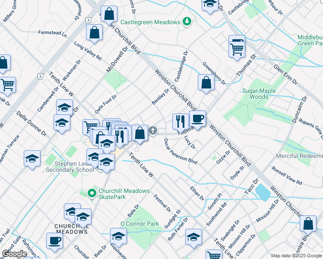Select the shopping cart marker near Thomas St
This screenshot has height=259, width=323.
237,50
